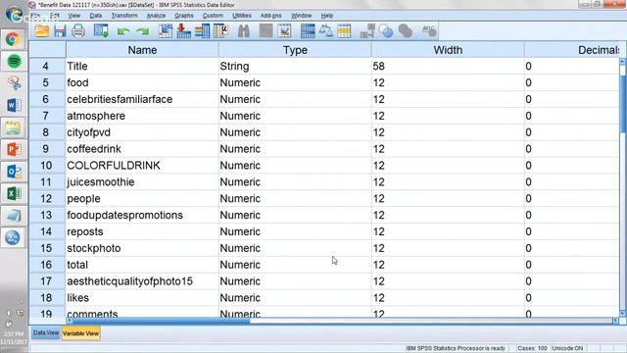Click the Show all variables icon
627x353 pixels.
[405, 30]
